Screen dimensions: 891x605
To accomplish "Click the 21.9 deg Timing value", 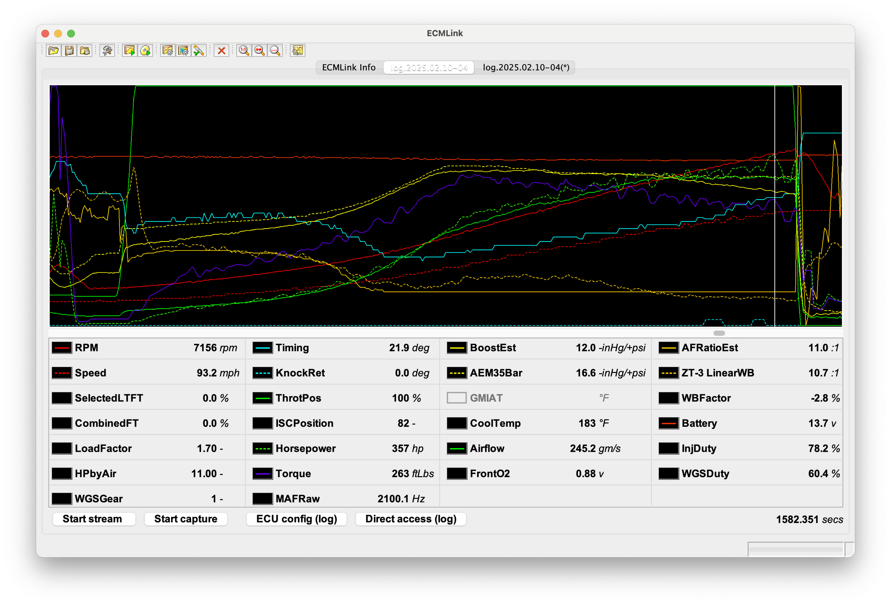I will click(409, 347).
